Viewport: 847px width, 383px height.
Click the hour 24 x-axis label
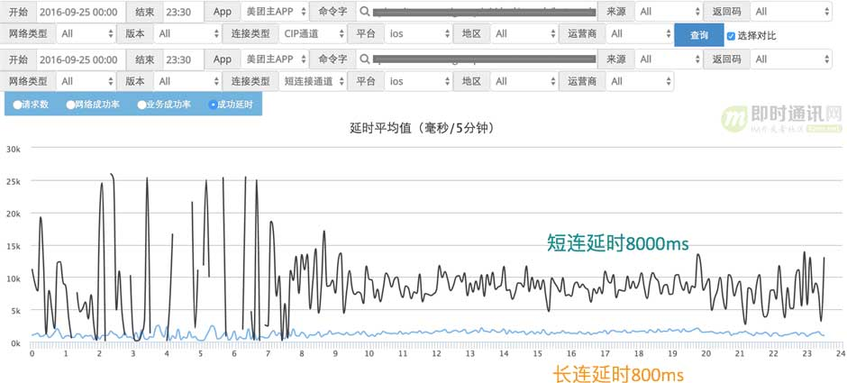pyautogui.click(x=840, y=354)
